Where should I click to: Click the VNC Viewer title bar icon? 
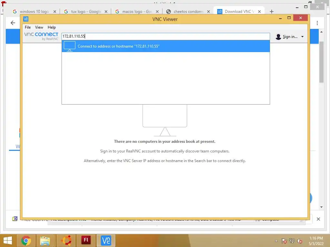[26, 19]
